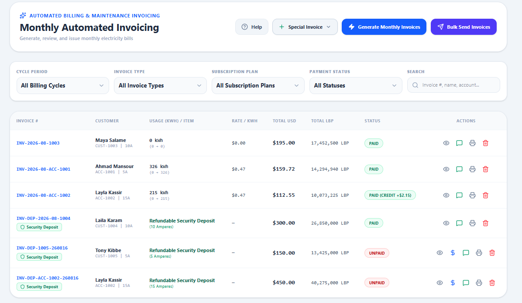The image size is (522, 303).
Task: Click the sparkle icon beside Automated Billing
Action: coord(23,15)
